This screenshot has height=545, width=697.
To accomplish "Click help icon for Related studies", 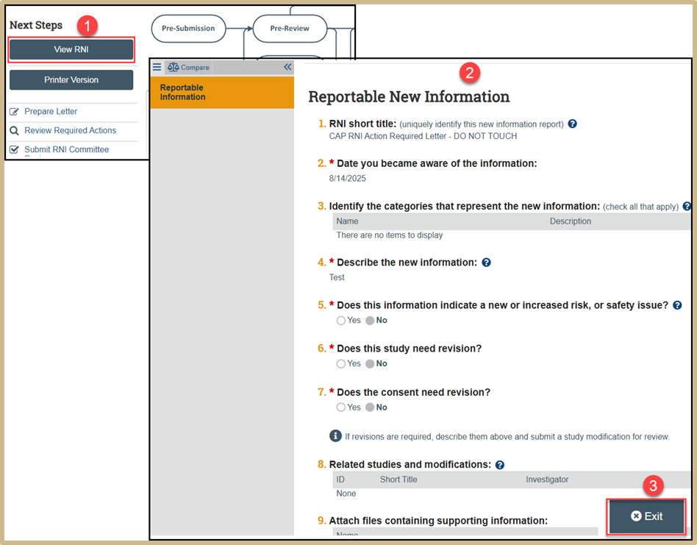I will coord(500,465).
